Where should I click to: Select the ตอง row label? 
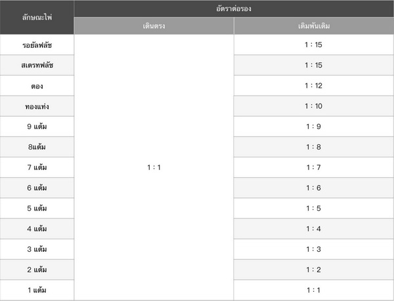[x=37, y=86]
